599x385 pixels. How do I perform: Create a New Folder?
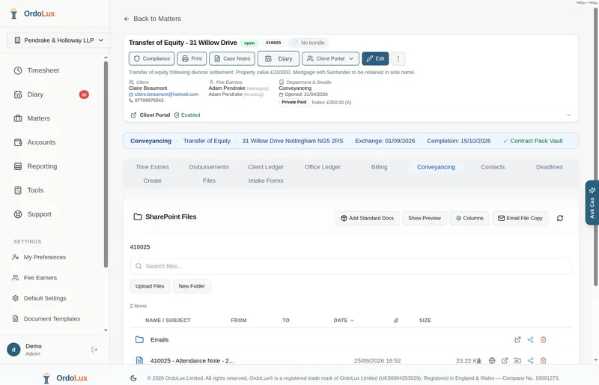pyautogui.click(x=192, y=286)
